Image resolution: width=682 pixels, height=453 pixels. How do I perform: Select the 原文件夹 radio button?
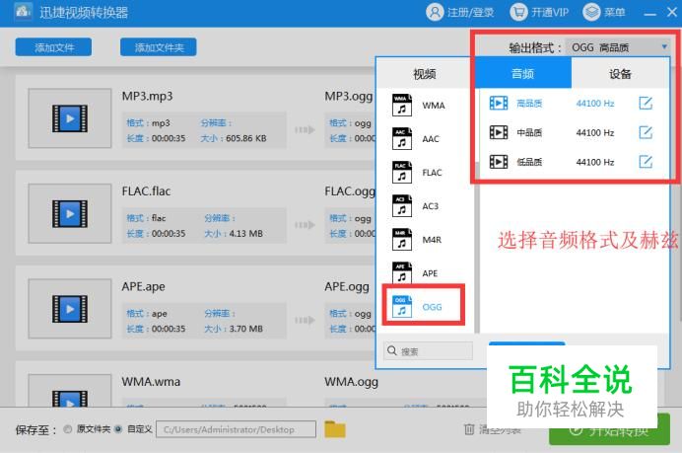[67, 429]
